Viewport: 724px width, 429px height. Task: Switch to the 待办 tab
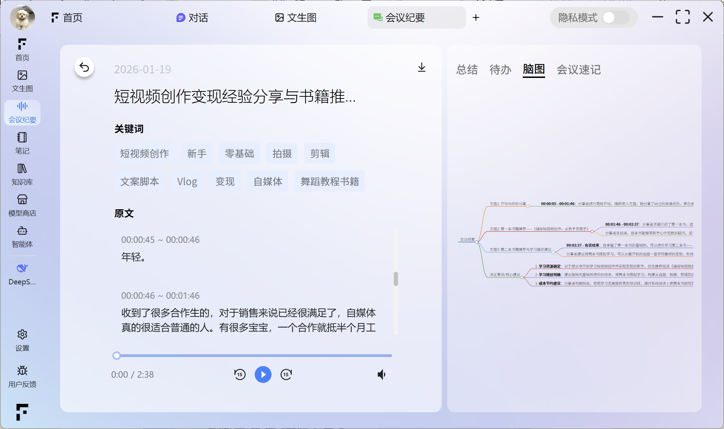[x=500, y=70]
